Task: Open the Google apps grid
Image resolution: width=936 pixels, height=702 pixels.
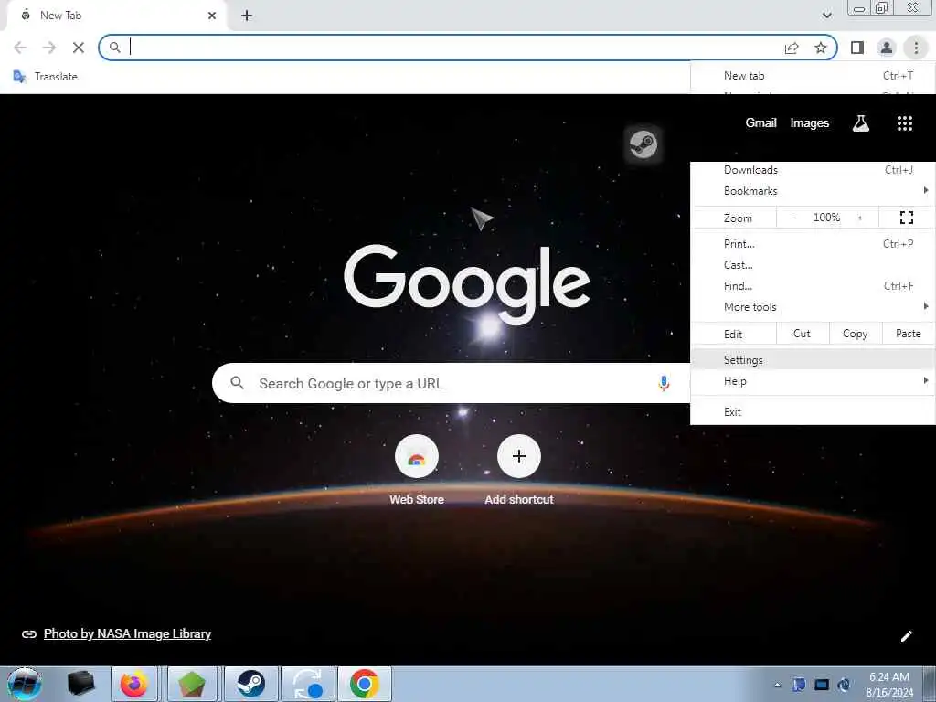Action: 904,123
